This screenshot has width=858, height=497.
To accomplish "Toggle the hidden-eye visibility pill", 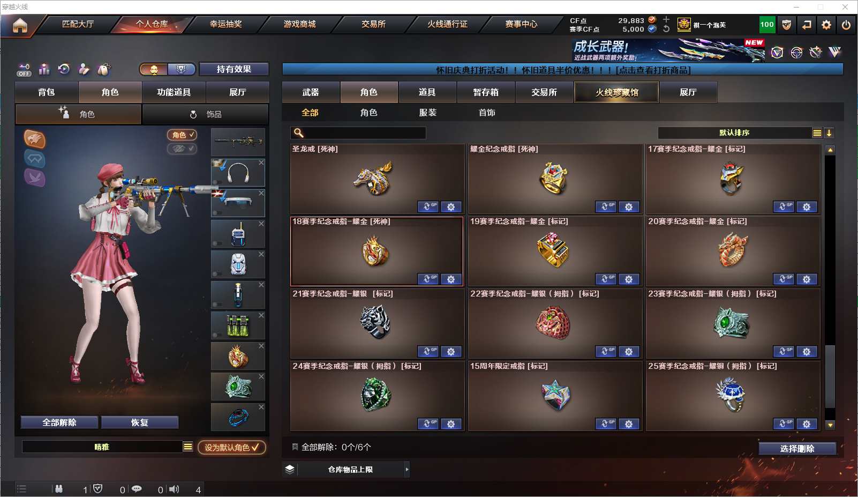I will click(182, 149).
